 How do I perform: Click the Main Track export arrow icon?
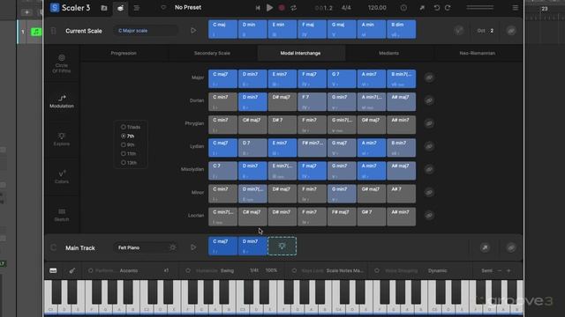(485, 247)
